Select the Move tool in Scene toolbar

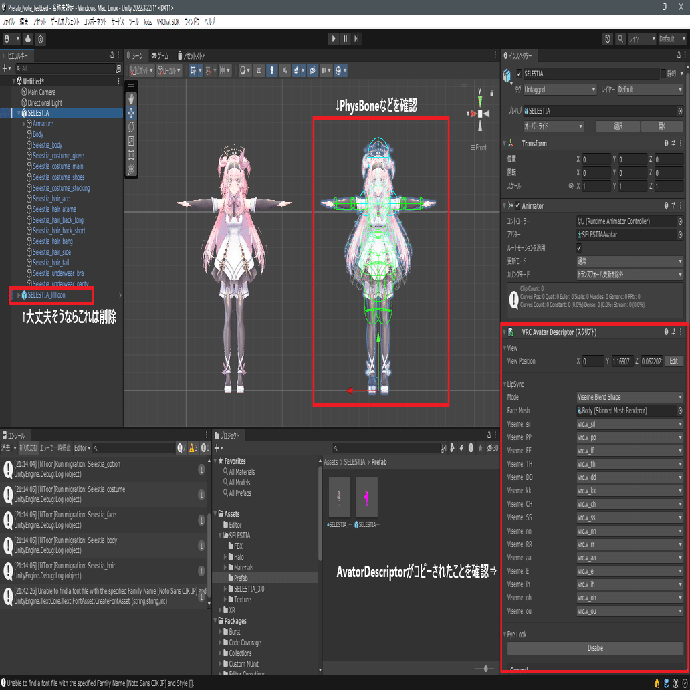[131, 112]
